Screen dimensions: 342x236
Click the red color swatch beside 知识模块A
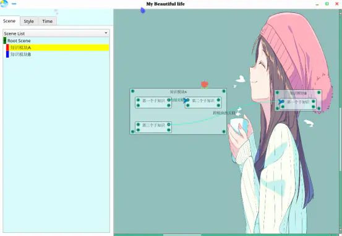7,48
